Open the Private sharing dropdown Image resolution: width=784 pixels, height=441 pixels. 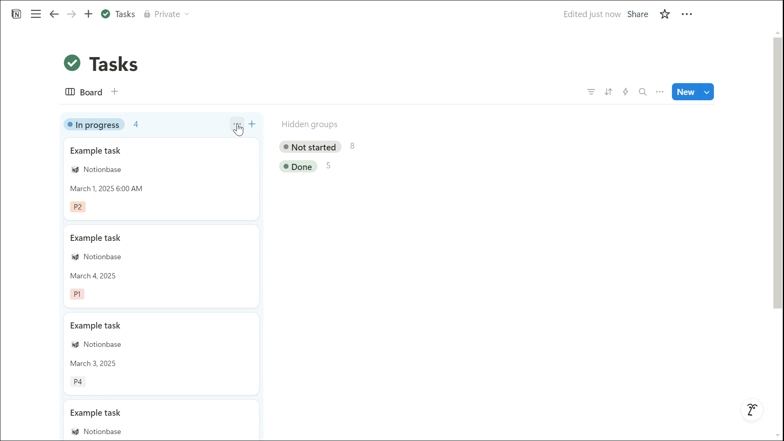point(166,14)
